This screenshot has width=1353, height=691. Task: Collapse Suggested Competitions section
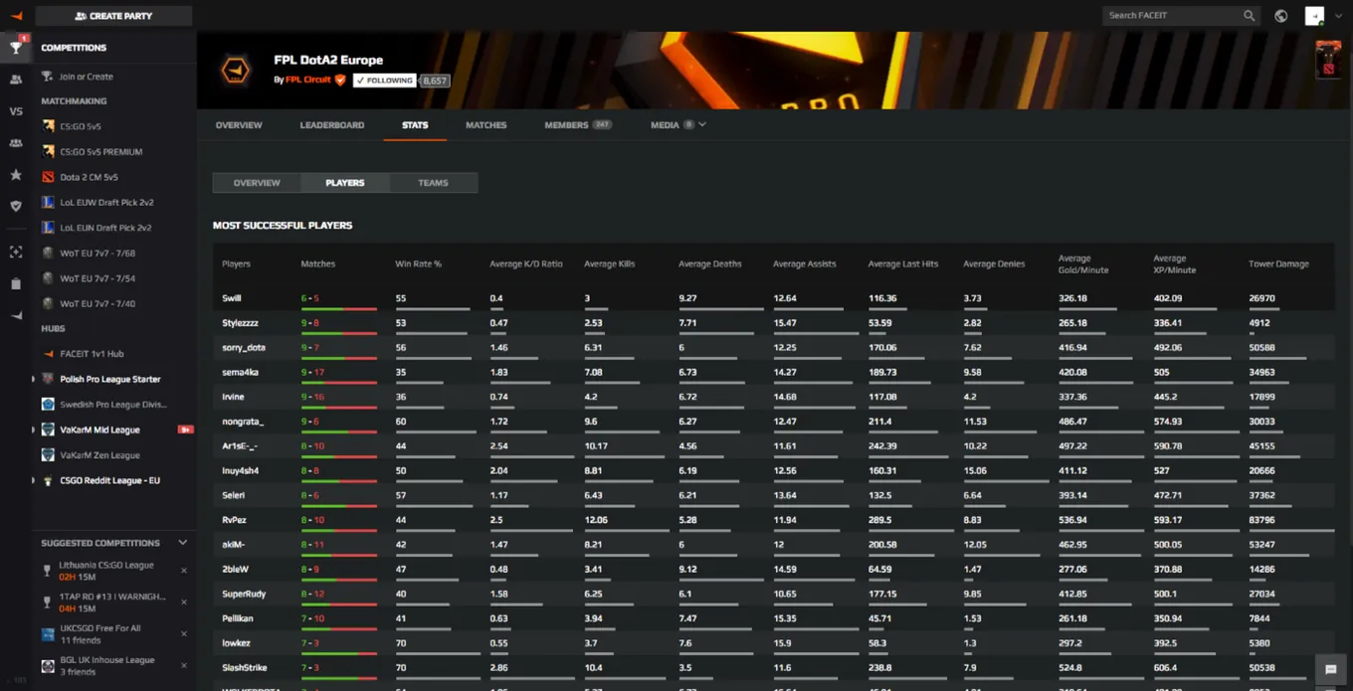(x=182, y=543)
